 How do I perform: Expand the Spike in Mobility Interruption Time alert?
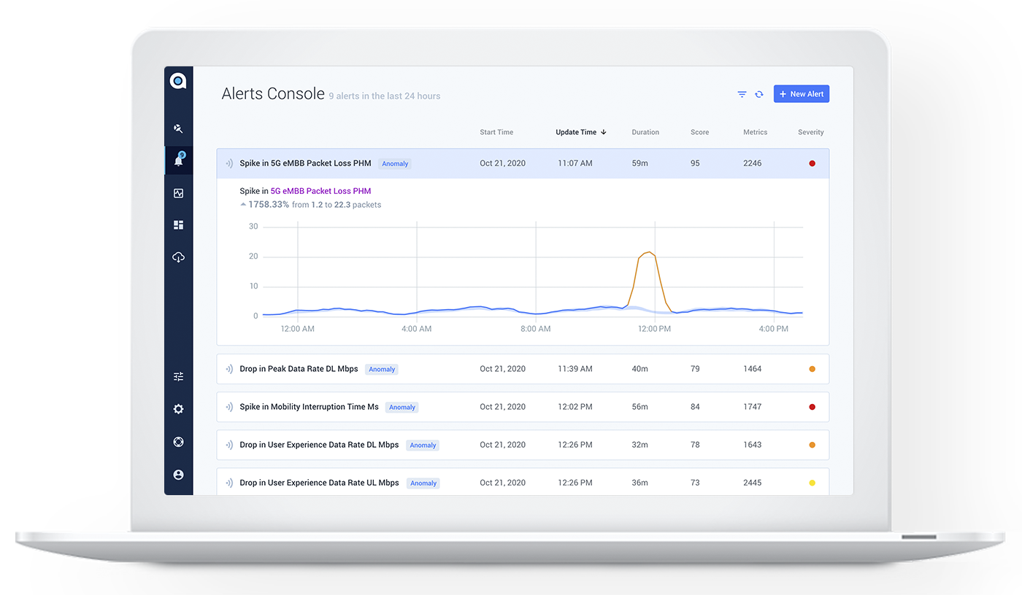coord(523,407)
